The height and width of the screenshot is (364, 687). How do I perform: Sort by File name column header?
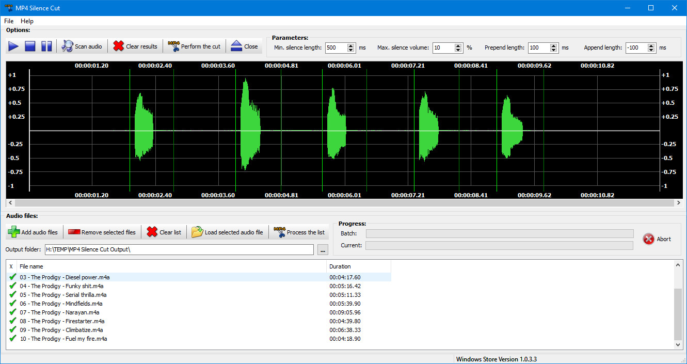pyautogui.click(x=172, y=266)
